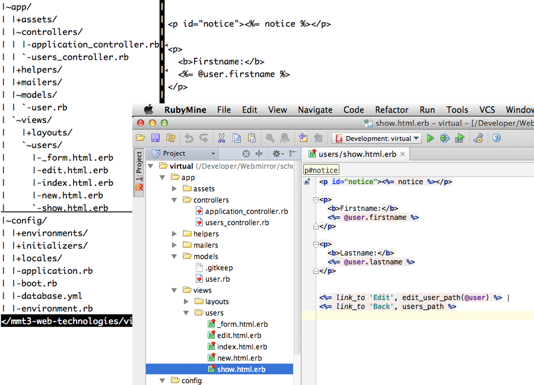Start debugging with the bug icon
The width and height of the screenshot is (534, 385).
[444, 138]
